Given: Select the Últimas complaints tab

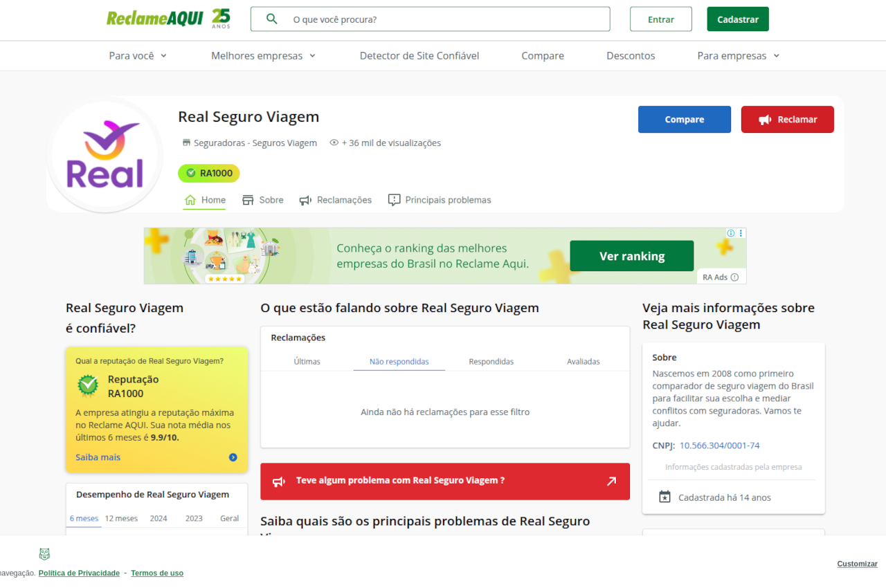Looking at the screenshot, I should coord(307,361).
